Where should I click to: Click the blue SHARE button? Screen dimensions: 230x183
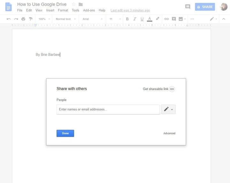(x=205, y=7)
